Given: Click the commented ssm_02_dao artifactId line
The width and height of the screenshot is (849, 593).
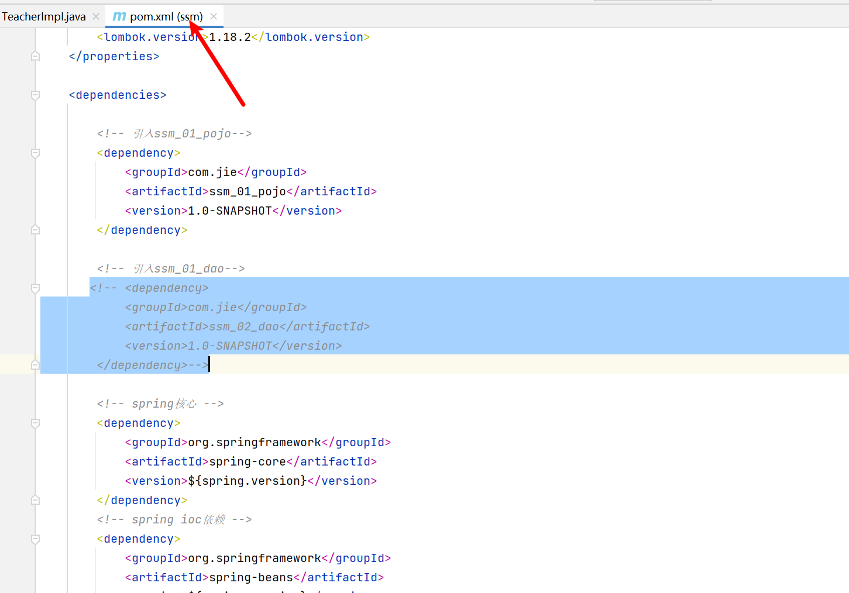Looking at the screenshot, I should click(248, 326).
